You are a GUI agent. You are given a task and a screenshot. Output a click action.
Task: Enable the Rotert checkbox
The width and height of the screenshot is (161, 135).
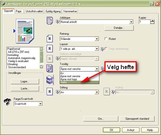106,39
